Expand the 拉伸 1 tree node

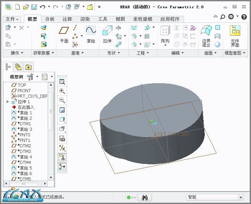click(8, 102)
